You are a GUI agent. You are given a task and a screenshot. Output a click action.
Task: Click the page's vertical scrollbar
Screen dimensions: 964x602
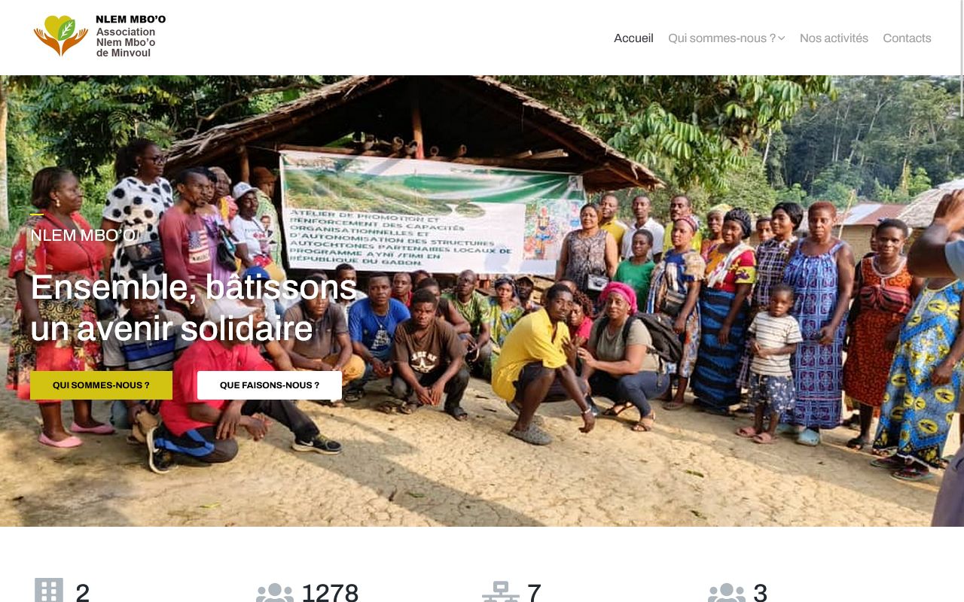click(962, 301)
